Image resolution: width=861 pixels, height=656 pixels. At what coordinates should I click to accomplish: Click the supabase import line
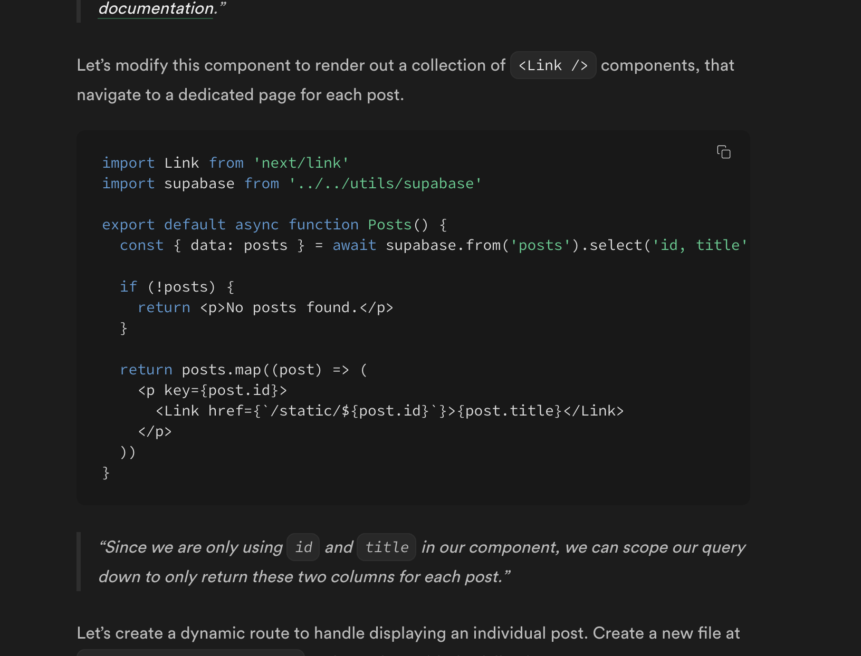pos(291,184)
